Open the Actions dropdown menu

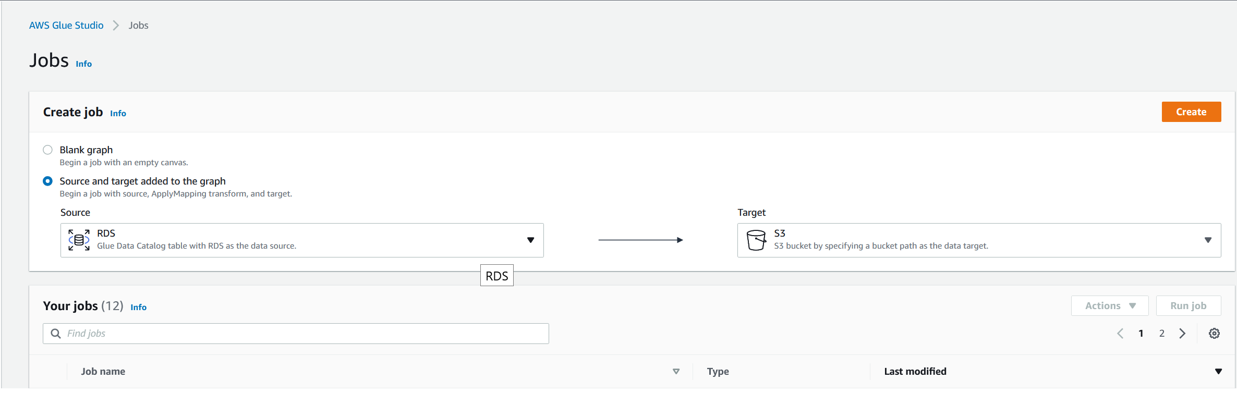(1109, 306)
